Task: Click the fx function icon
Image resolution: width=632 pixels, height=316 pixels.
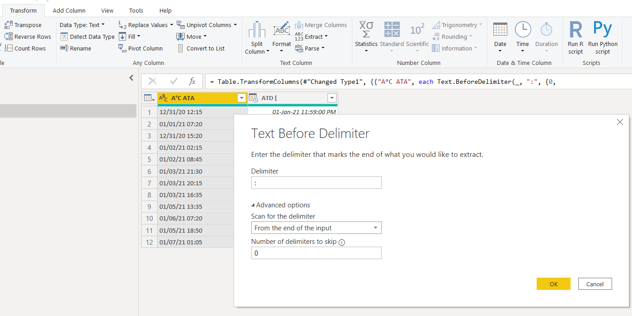Action: pyautogui.click(x=192, y=81)
